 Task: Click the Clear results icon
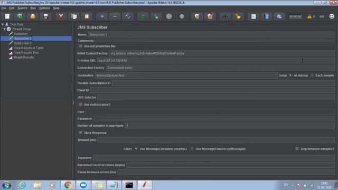(197, 16)
